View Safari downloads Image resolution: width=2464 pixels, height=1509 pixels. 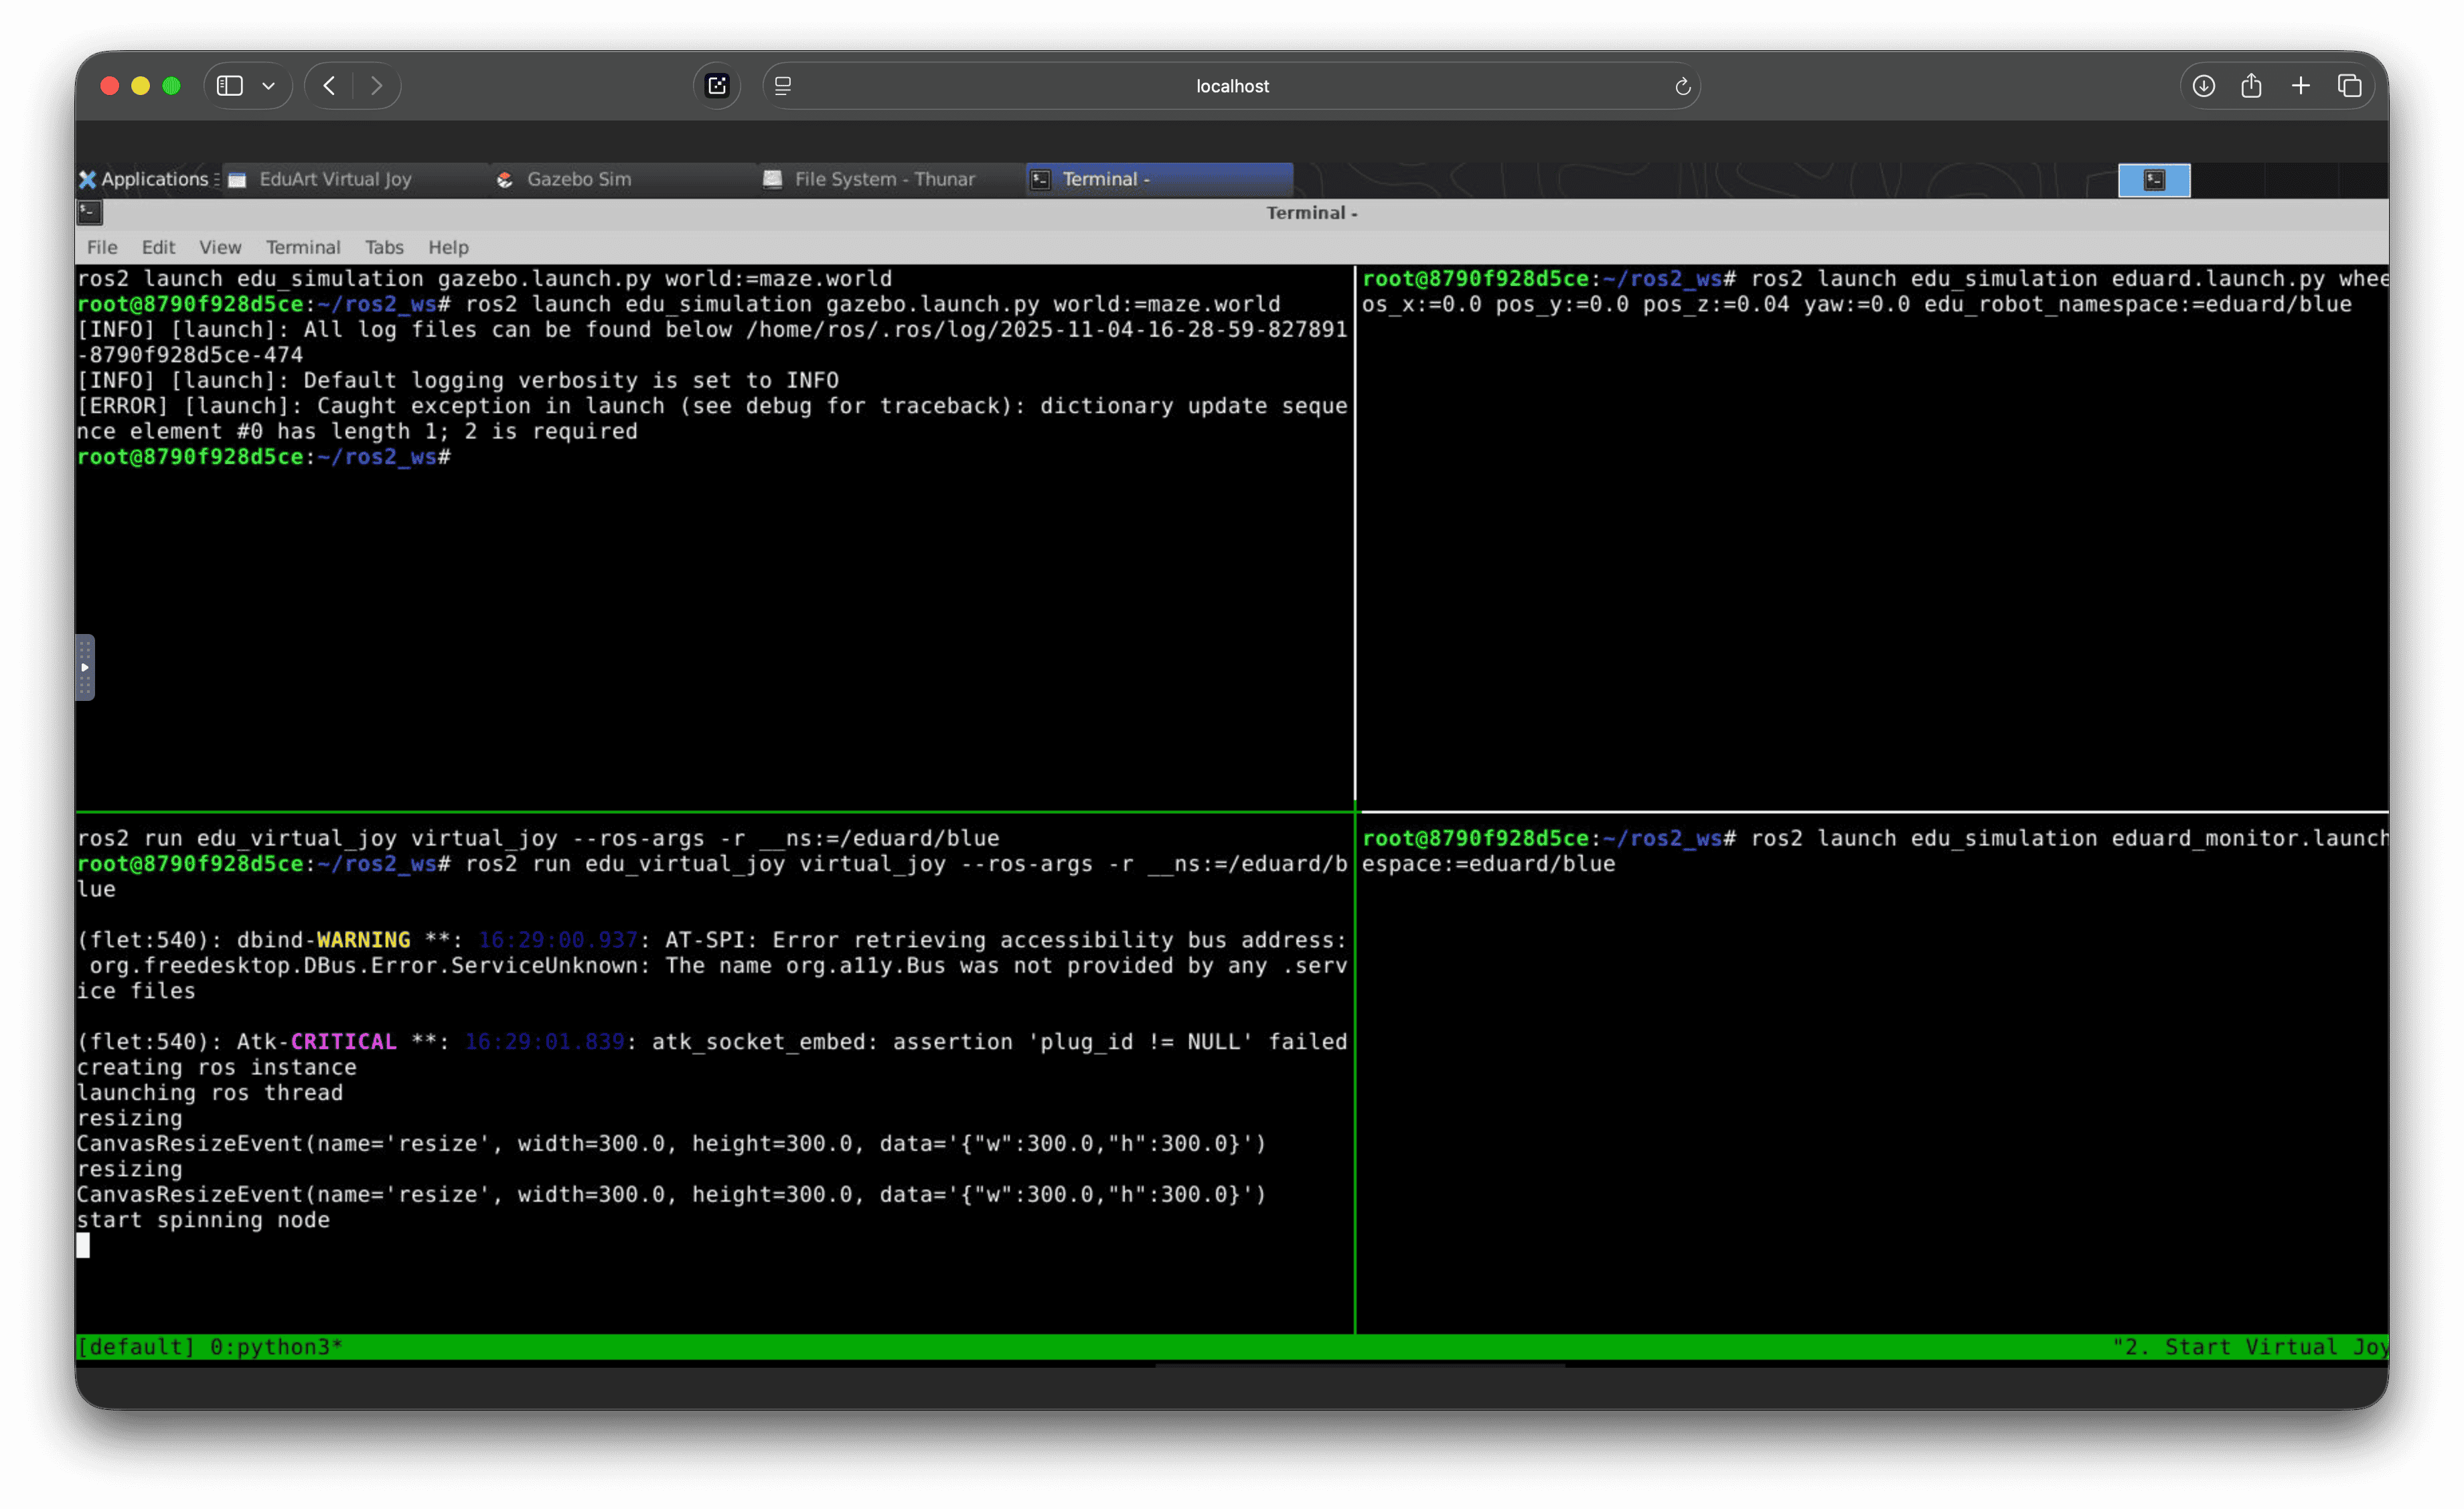point(2203,86)
